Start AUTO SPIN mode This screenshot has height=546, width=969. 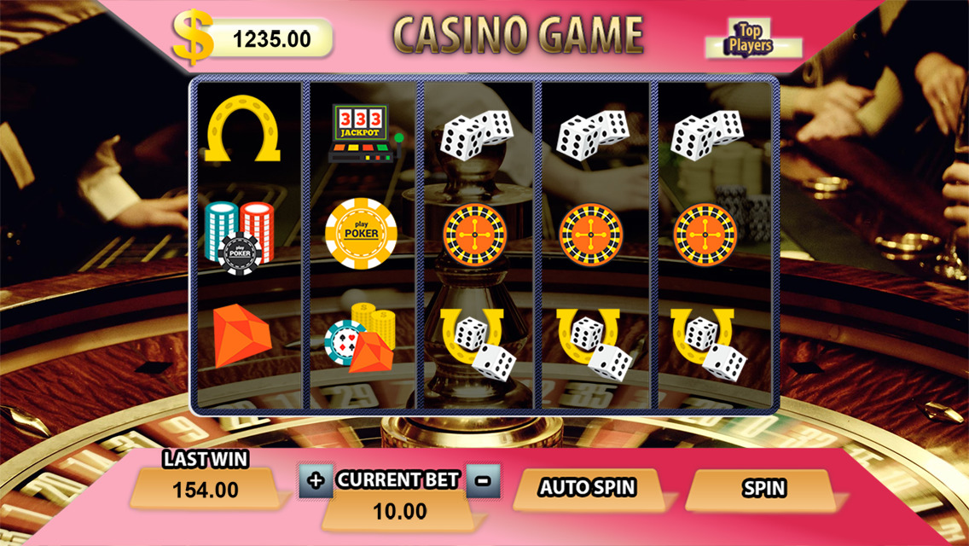point(588,488)
